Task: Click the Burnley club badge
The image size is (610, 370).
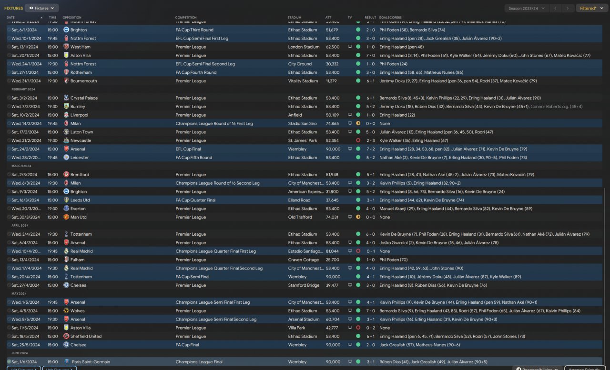Action: [66, 107]
